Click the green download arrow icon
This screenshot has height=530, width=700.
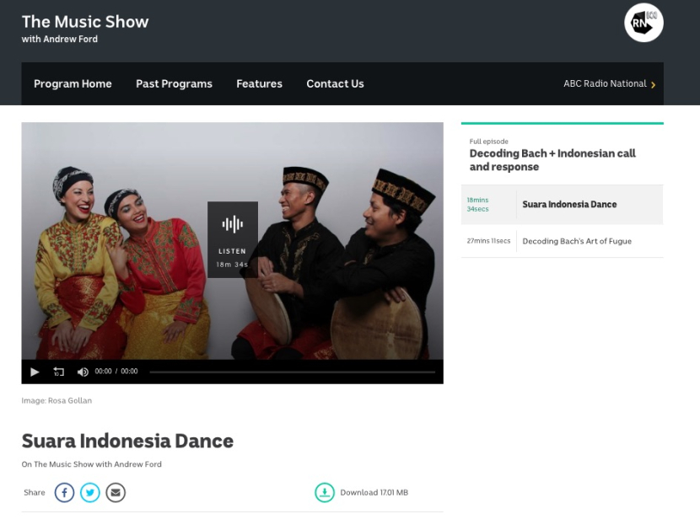coord(325,492)
